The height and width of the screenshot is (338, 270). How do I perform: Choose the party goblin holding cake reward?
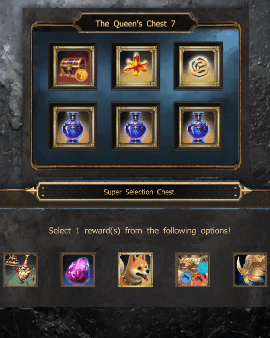tap(20, 270)
